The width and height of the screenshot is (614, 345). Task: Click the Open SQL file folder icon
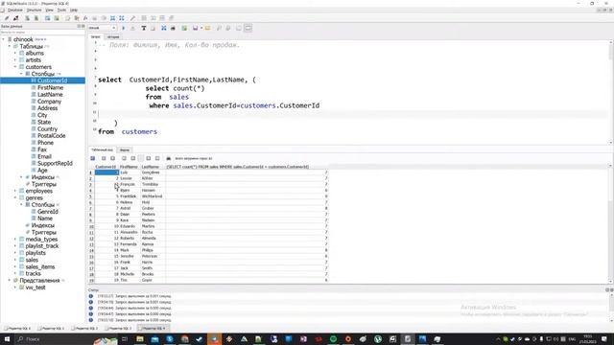click(207, 28)
